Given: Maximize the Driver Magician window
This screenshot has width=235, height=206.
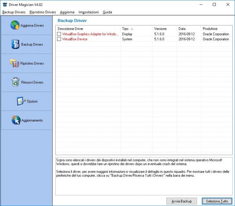Looking at the screenshot, I should 214,5.
